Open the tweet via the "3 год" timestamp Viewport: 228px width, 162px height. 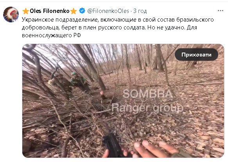pos(140,11)
